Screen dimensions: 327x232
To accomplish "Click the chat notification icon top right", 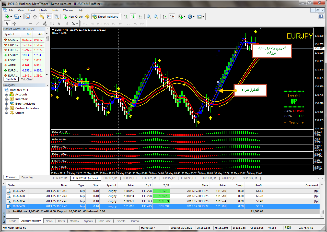I will 321,17.
